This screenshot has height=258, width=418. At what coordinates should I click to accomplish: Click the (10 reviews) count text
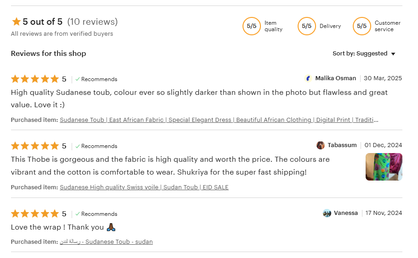[x=92, y=22]
